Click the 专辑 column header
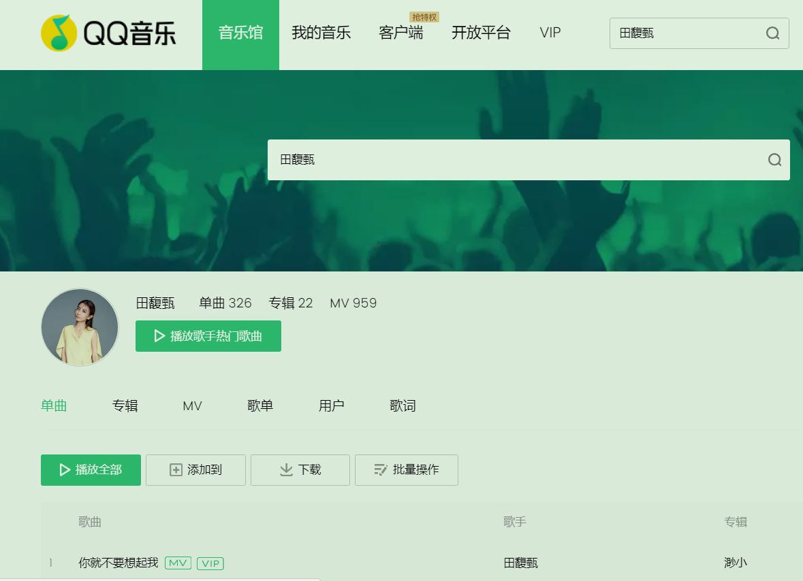The image size is (803, 581). pos(736,522)
